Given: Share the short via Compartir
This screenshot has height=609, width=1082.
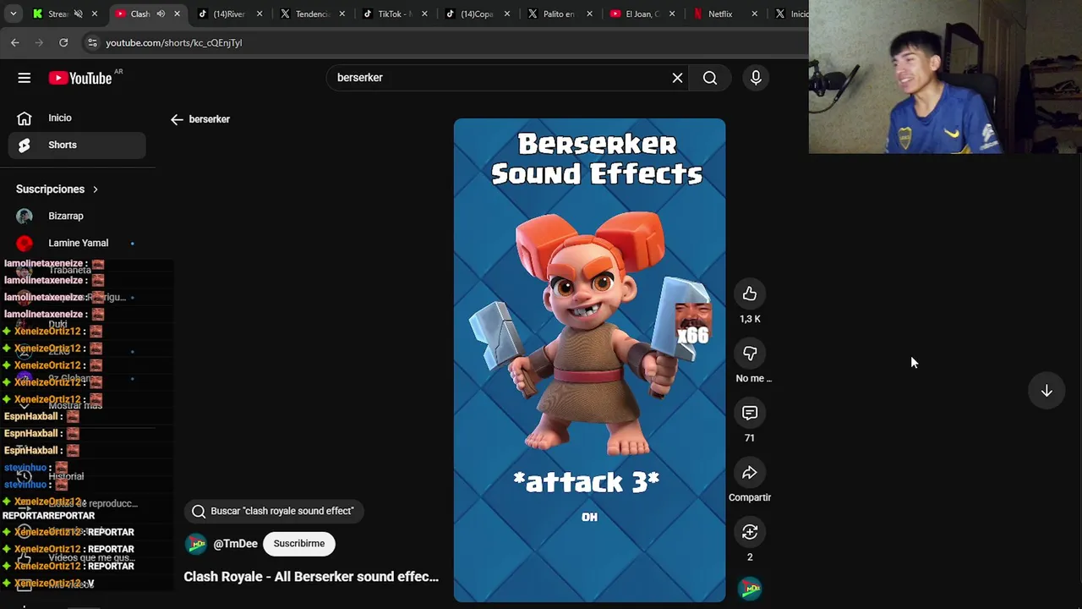Looking at the screenshot, I should [x=750, y=473].
